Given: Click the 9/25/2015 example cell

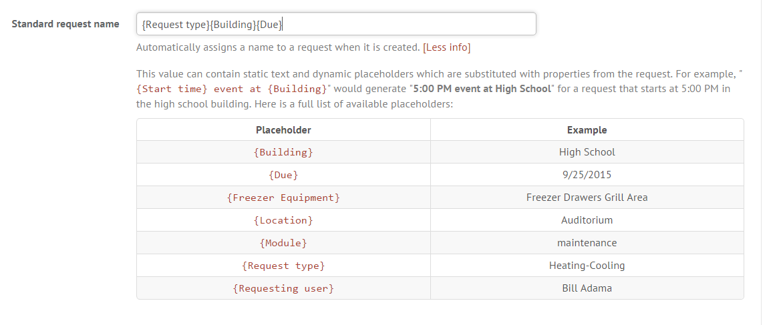Looking at the screenshot, I should pyautogui.click(x=587, y=175).
